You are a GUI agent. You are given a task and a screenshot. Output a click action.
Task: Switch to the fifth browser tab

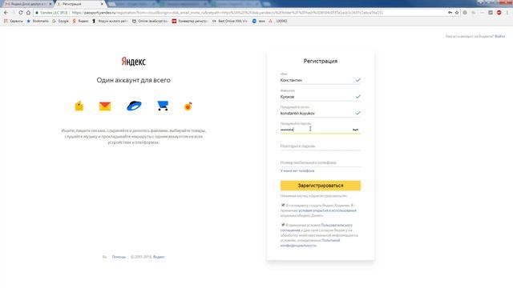pos(236,4)
